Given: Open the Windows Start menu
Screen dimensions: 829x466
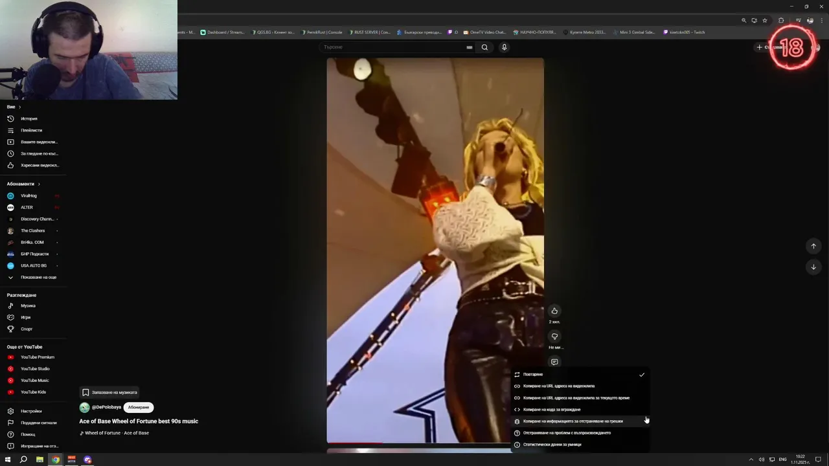Looking at the screenshot, I should coord(8,460).
